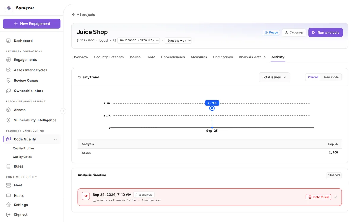The height and width of the screenshot is (222, 356).
Task: Switch to the Issues tab
Action: 135,57
